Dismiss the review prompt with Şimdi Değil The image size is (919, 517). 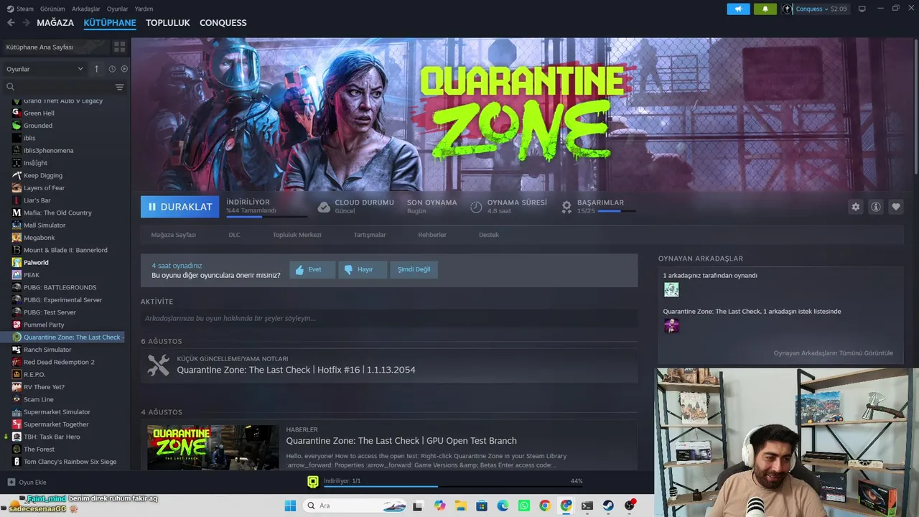coord(414,269)
